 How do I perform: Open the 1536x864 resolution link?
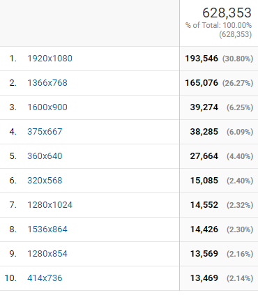click(x=47, y=229)
